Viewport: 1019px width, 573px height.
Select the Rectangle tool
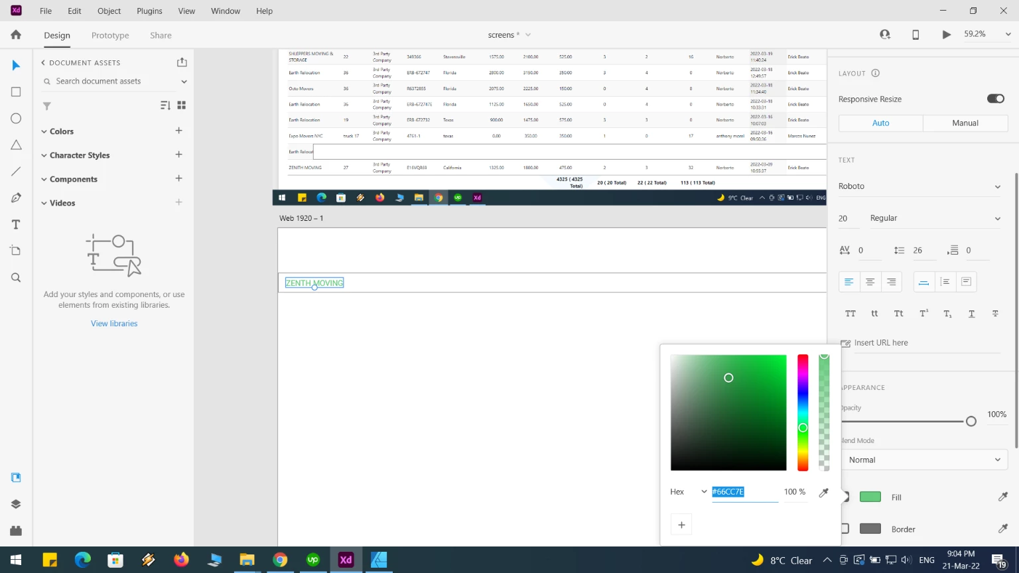pos(16,92)
